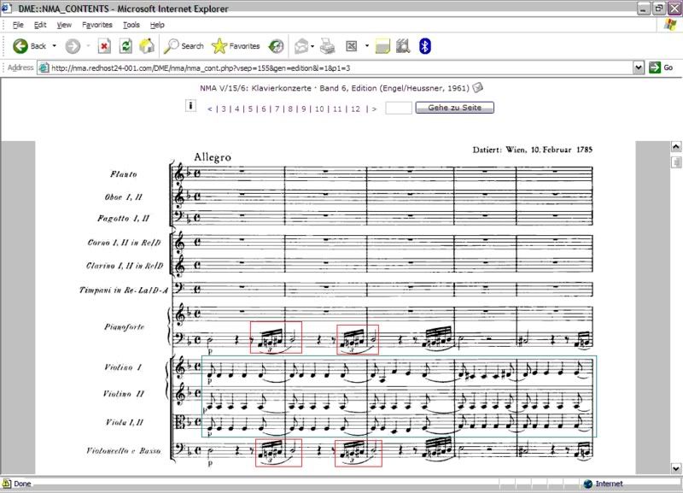Viewport: 683px width, 493px height.
Task: Click the 'Timpani in Re-La/D-A' label
Action: tap(123, 290)
